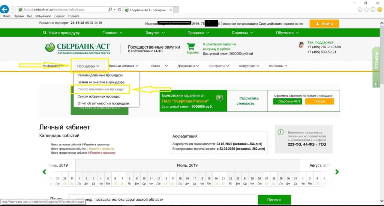Click the green question mark help icon
The image size is (384, 206).
(x=219, y=98)
